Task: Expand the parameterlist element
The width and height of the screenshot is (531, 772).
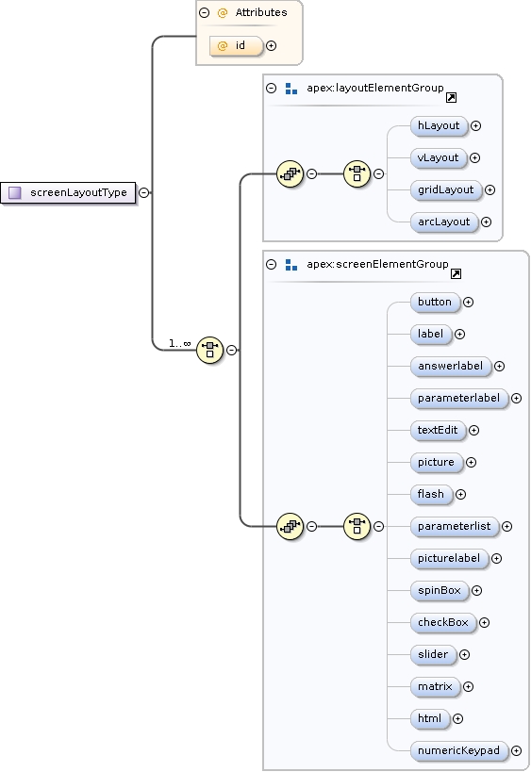Action: pyautogui.click(x=506, y=527)
